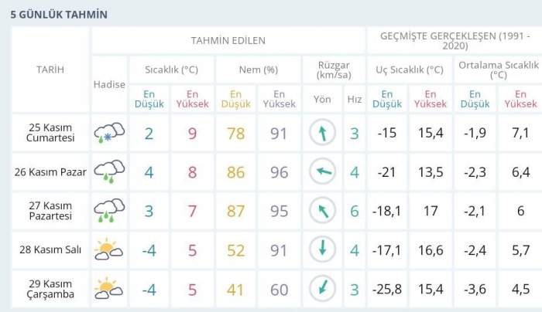Screen dimensions: 542x312
Task: Select the Sıcaklık (°C) header
Action: [171, 70]
